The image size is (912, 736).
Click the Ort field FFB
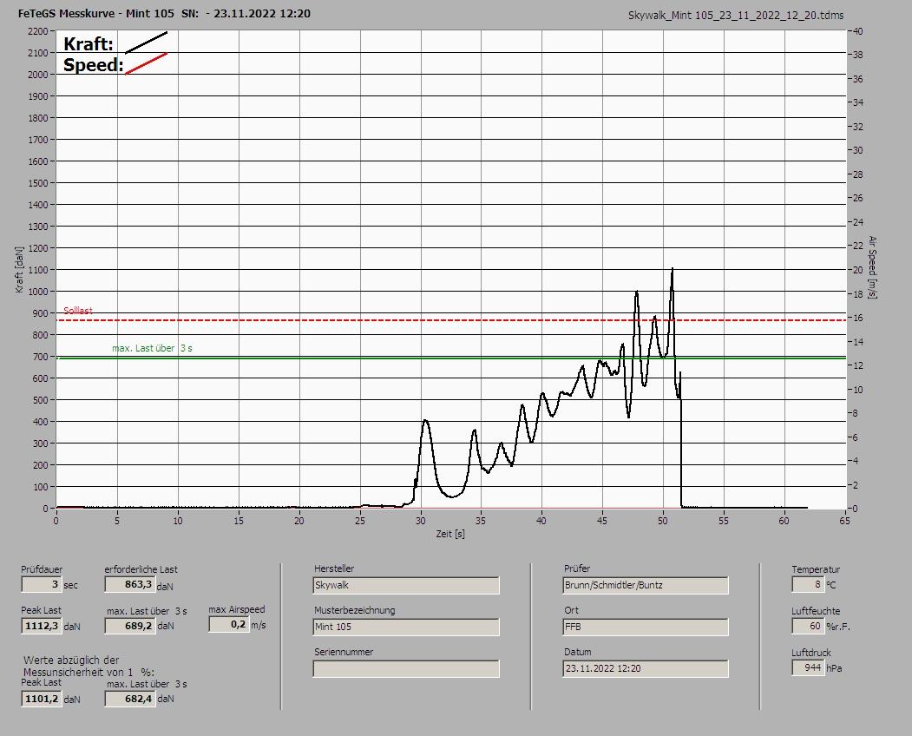coord(646,628)
